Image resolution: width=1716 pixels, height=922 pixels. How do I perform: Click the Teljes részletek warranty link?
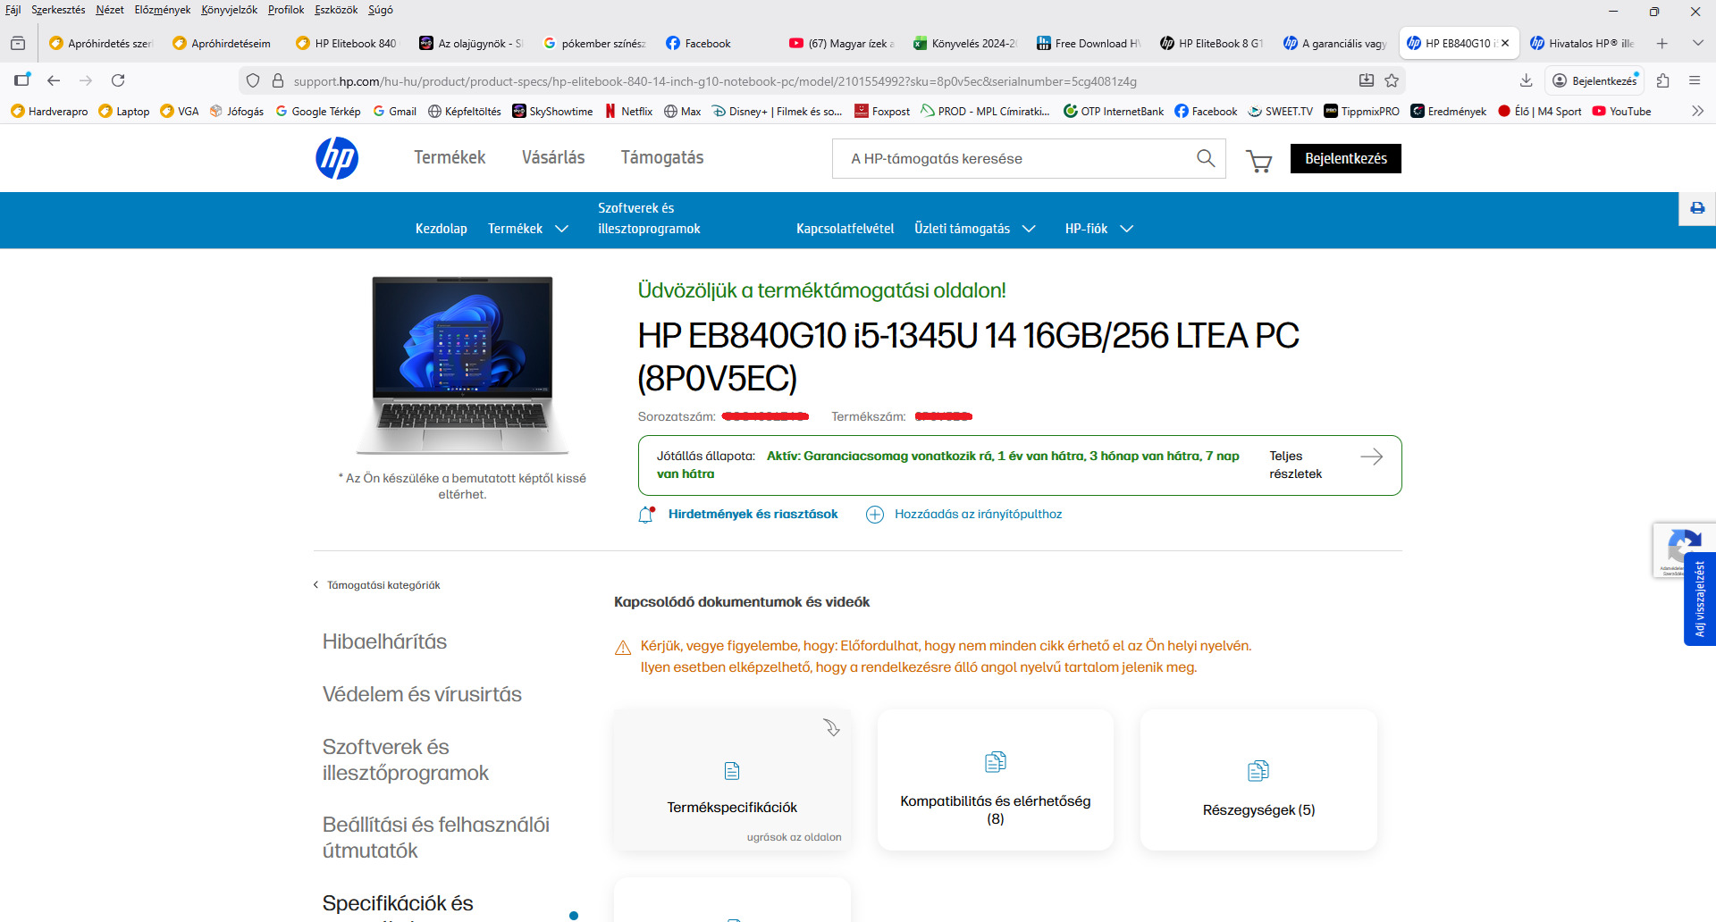tap(1296, 465)
